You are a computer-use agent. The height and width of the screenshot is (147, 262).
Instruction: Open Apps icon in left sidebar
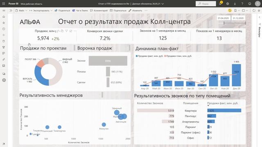[4, 53]
